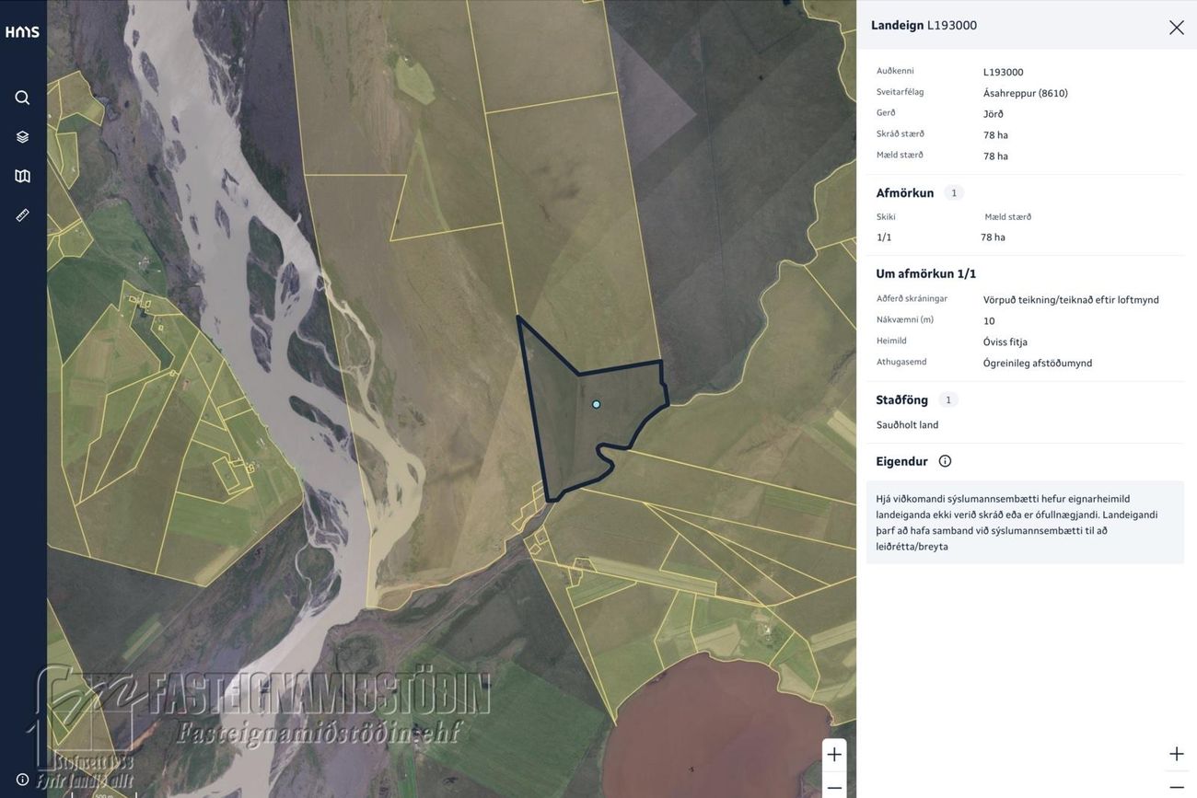Click the cyan parcel center marker
The image size is (1197, 798).
click(x=597, y=404)
